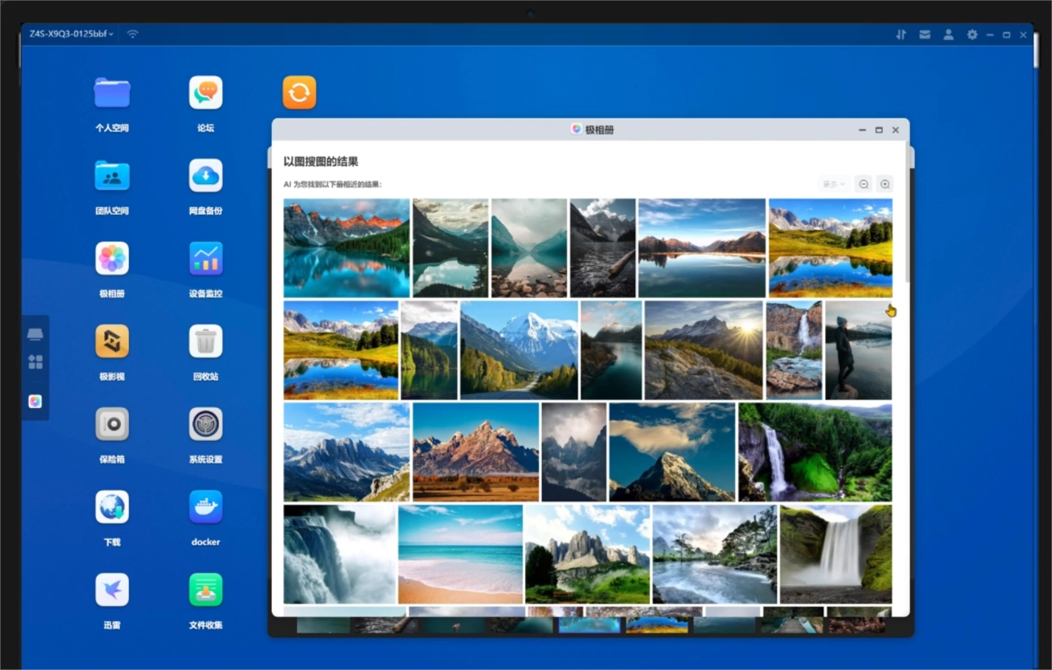Open the 极相册 photo album desktop icon

[112, 259]
